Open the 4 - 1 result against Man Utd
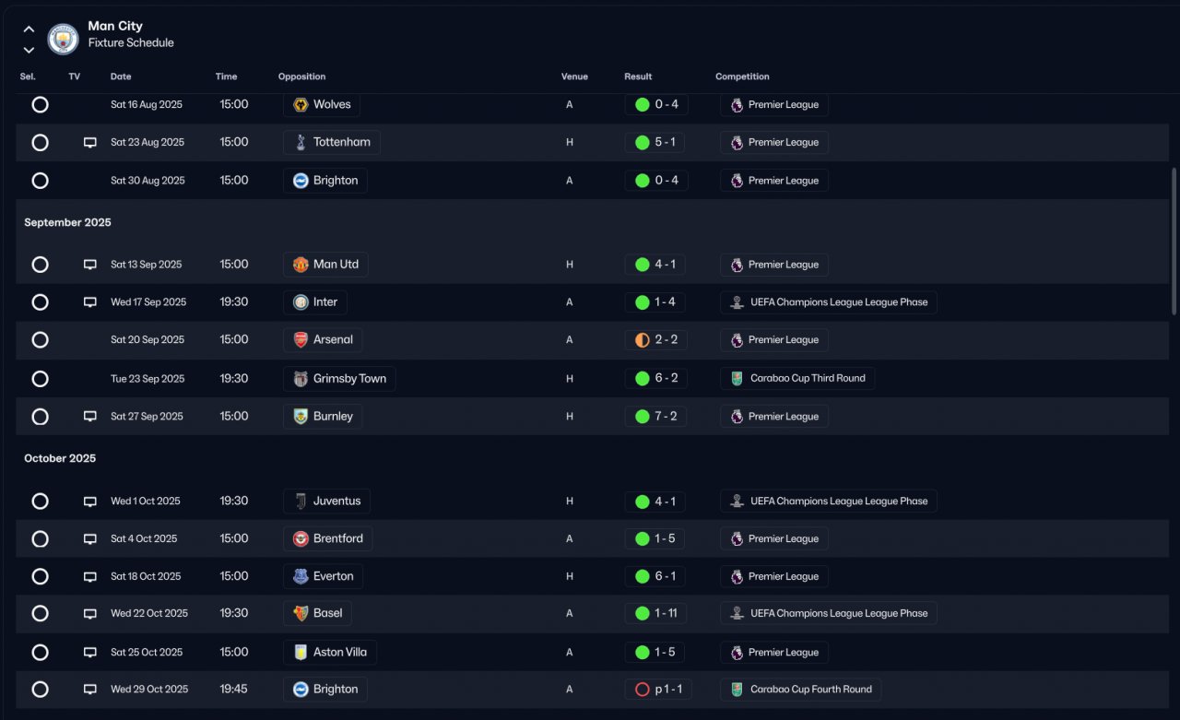 click(x=655, y=265)
